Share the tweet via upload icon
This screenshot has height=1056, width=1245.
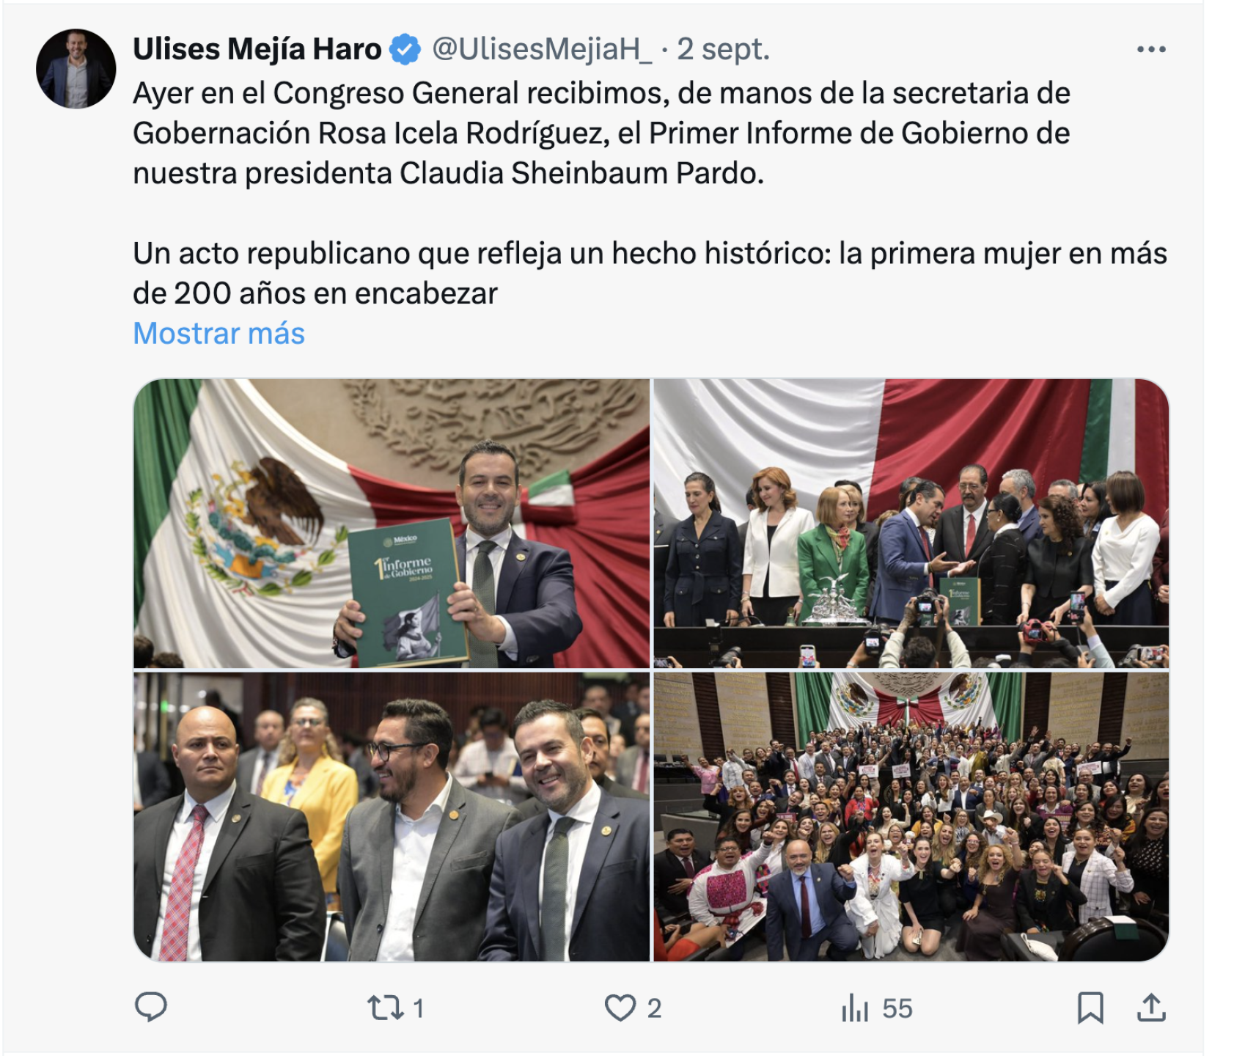(x=1151, y=1008)
